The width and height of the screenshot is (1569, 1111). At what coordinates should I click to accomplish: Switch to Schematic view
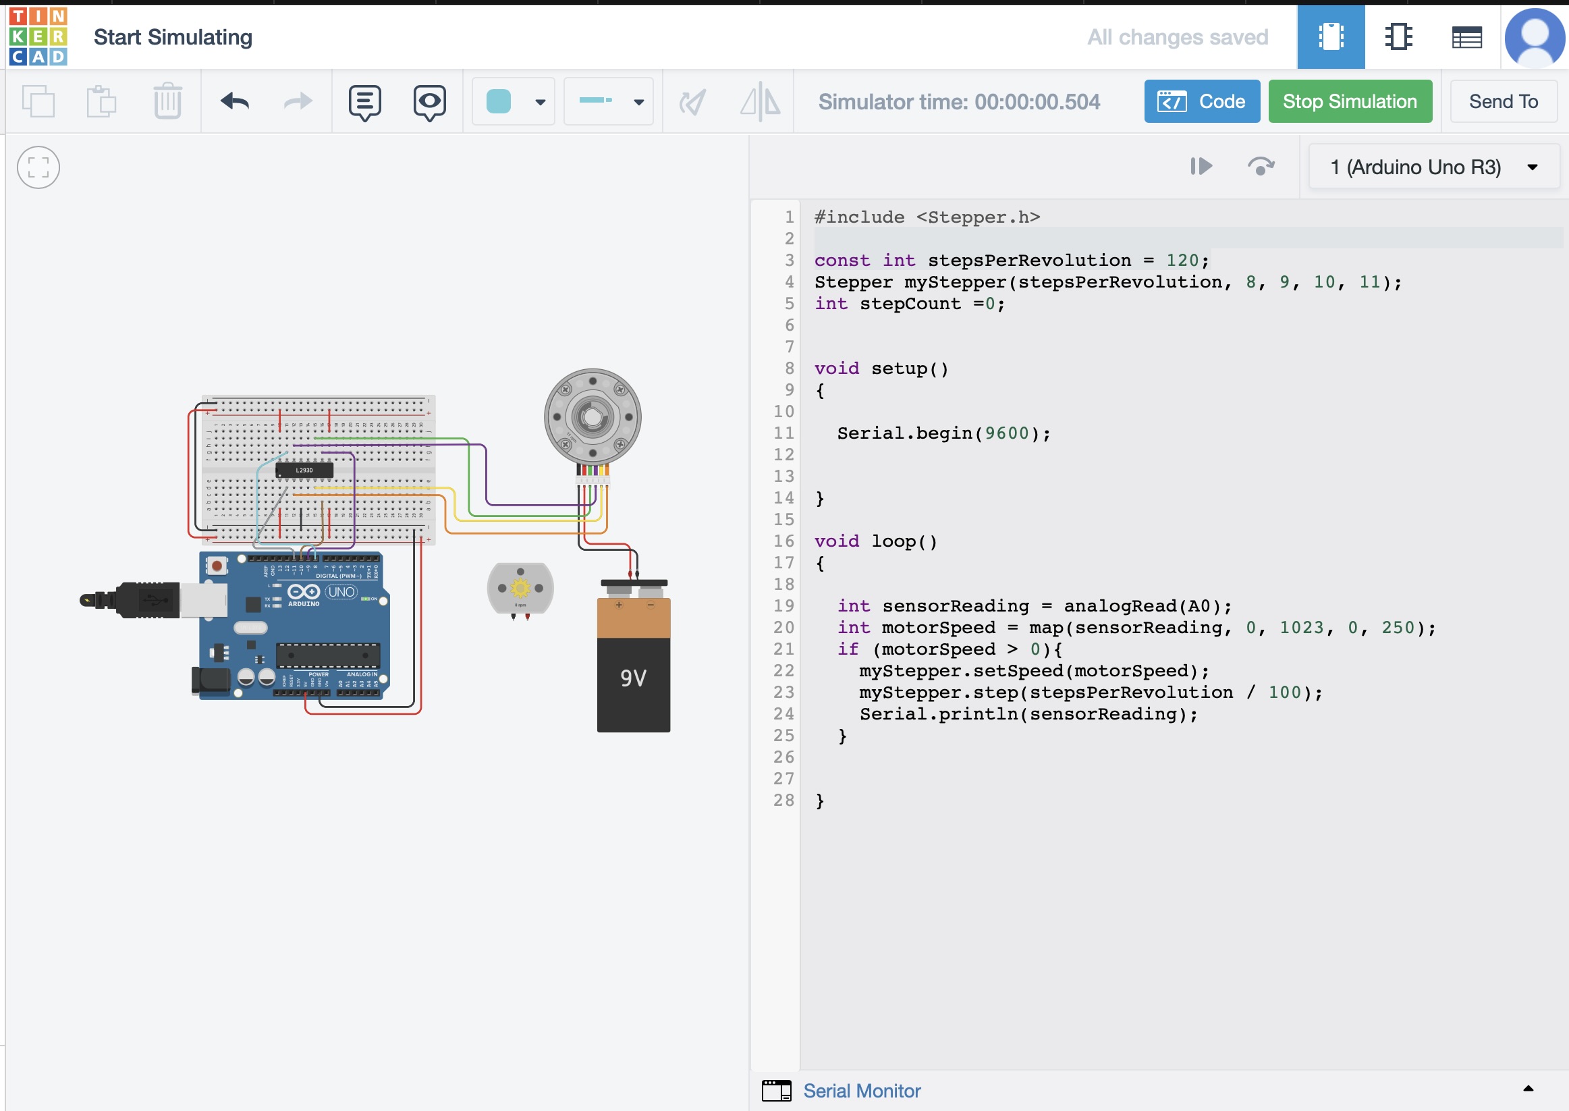pyautogui.click(x=1398, y=37)
